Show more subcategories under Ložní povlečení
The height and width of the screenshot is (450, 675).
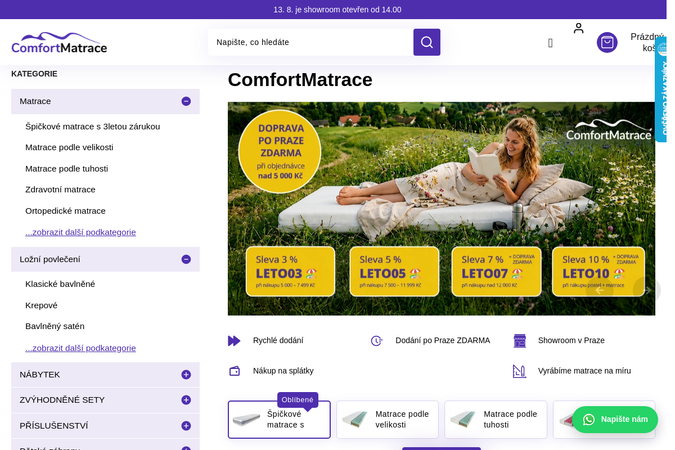(80, 348)
